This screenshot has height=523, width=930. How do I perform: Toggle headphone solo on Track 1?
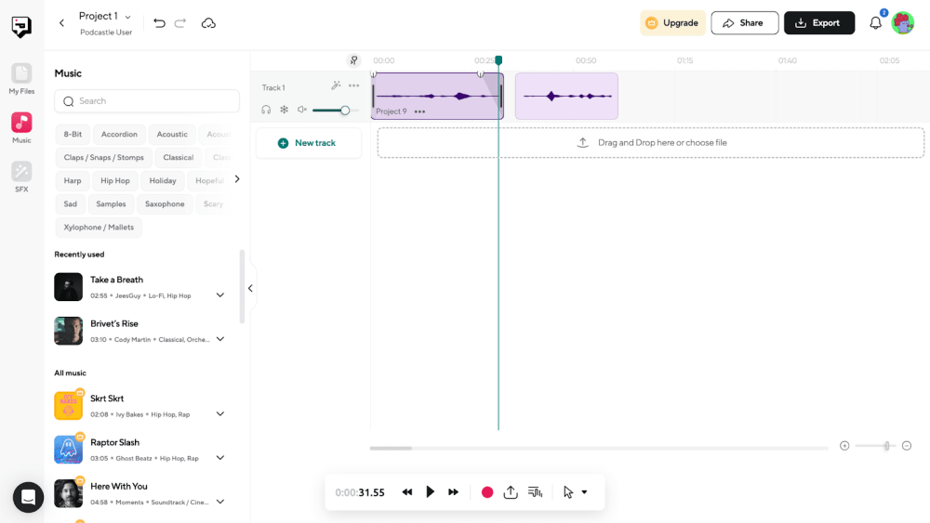tap(266, 110)
